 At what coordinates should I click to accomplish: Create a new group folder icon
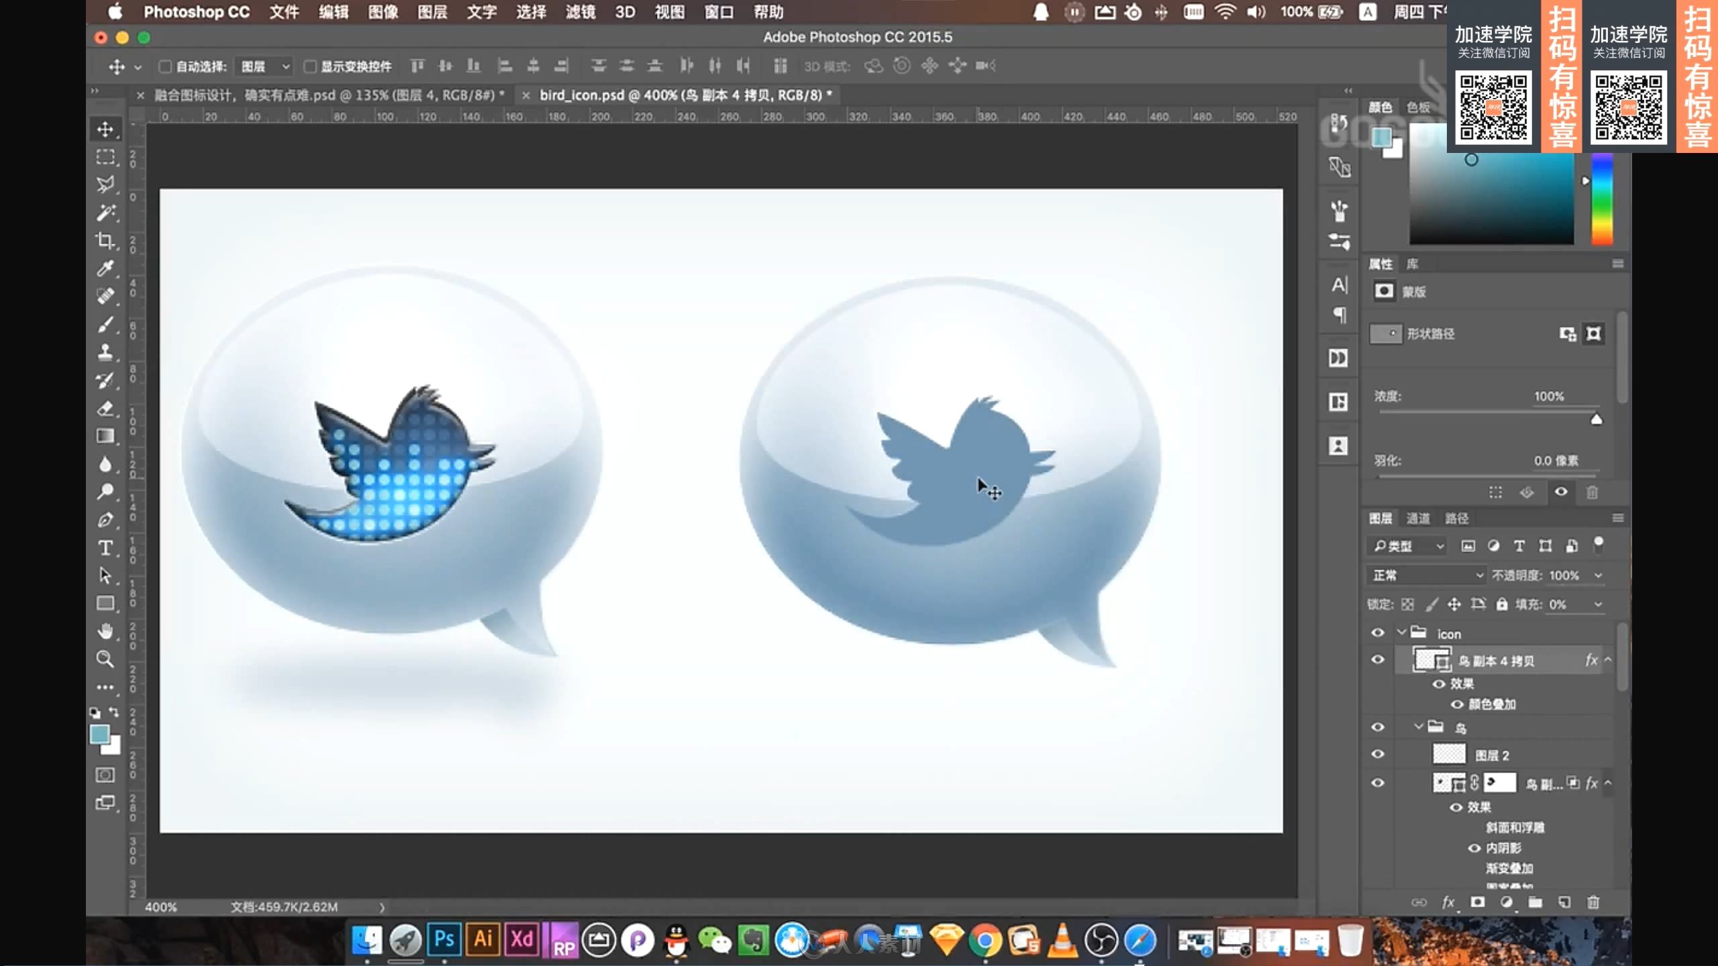(1535, 902)
